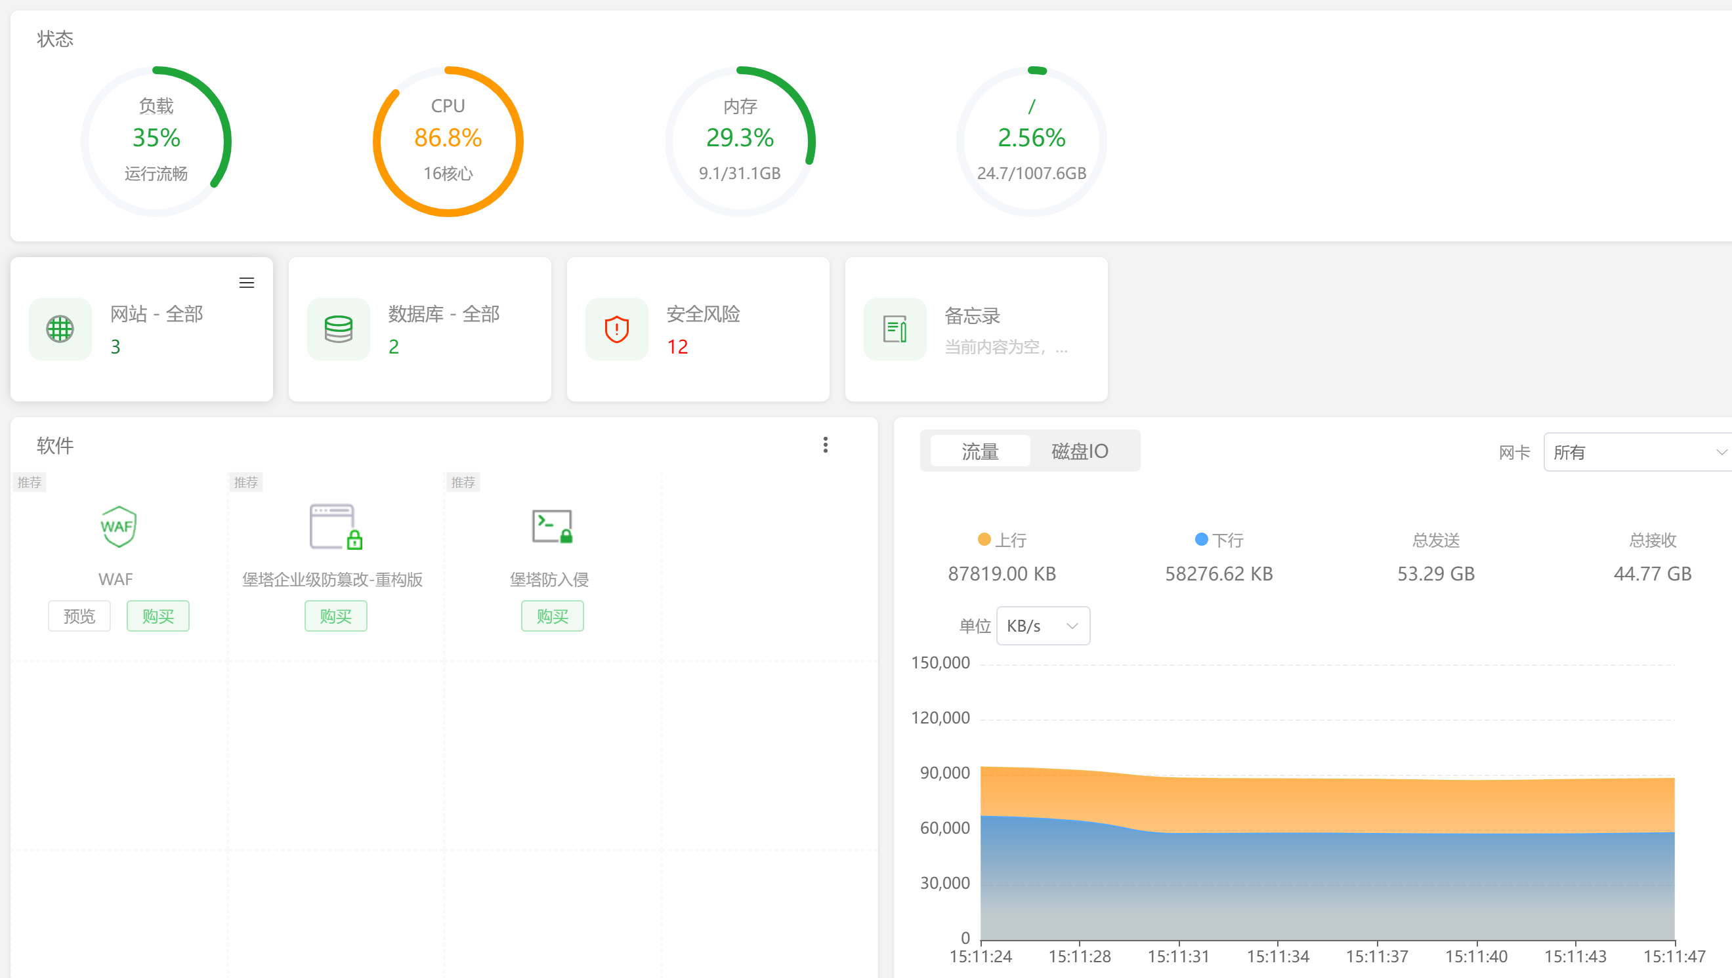The image size is (1732, 978).
Task: Click the 9.1/31.1GB memory text
Action: point(740,173)
